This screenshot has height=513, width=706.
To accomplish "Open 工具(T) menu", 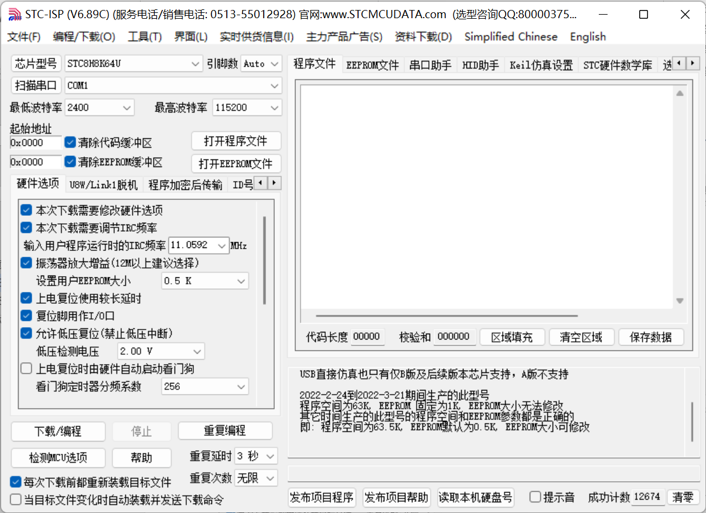I will 145,37.
